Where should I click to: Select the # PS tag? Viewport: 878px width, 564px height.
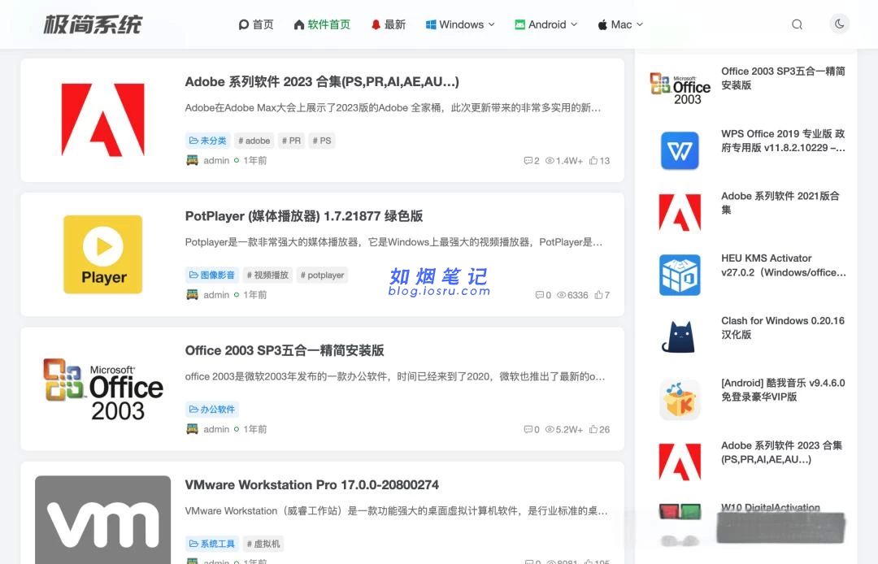coord(322,141)
